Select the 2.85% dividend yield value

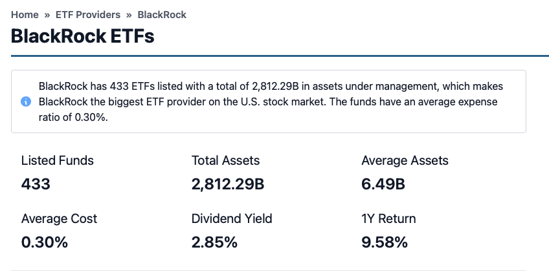point(214,242)
